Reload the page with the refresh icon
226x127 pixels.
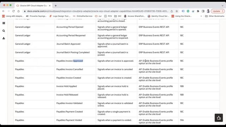click(13, 11)
